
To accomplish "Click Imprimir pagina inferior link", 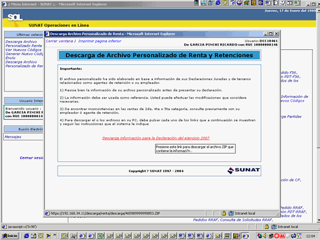I will coord(100,41).
